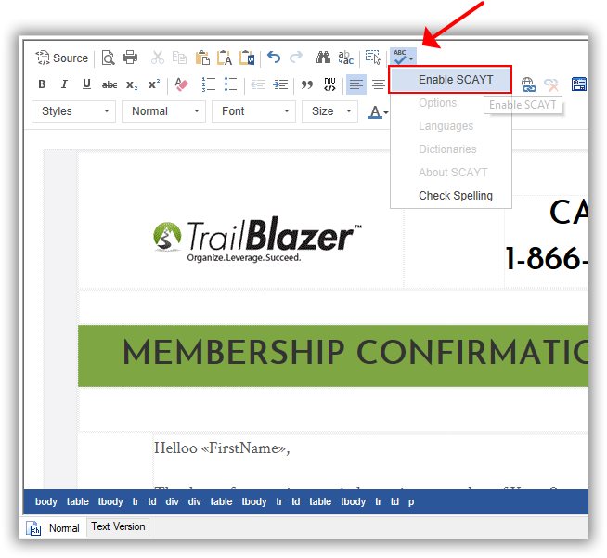Click the Paste from Word icon

(x=246, y=58)
